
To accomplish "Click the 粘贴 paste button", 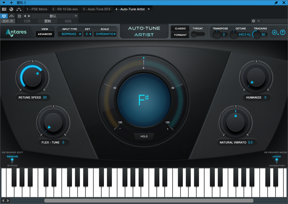I will click(x=68, y=21).
